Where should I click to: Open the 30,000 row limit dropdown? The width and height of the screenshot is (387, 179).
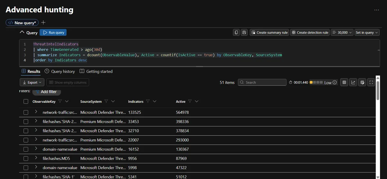pos(342,33)
